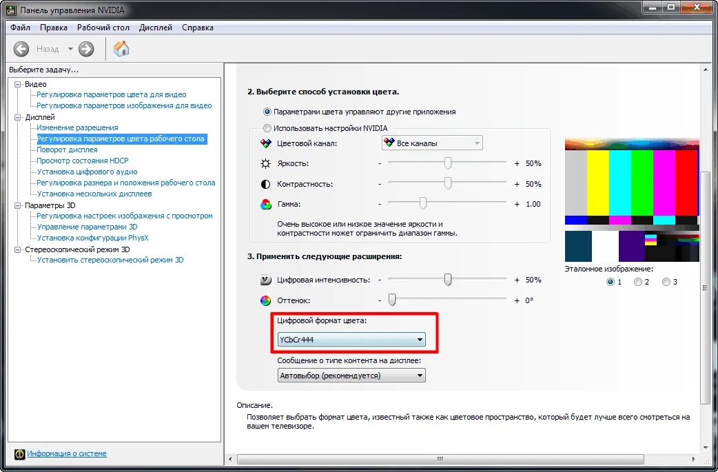The height and width of the screenshot is (472, 718).
Task: Click the Яркость brightness slider handle
Action: click(x=448, y=163)
